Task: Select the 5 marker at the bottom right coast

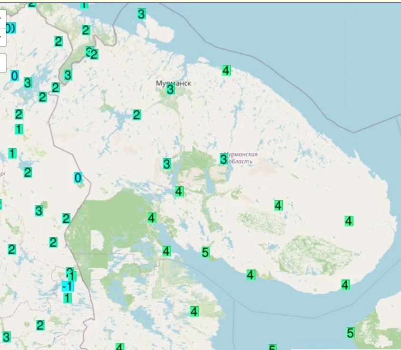Action: (351, 333)
